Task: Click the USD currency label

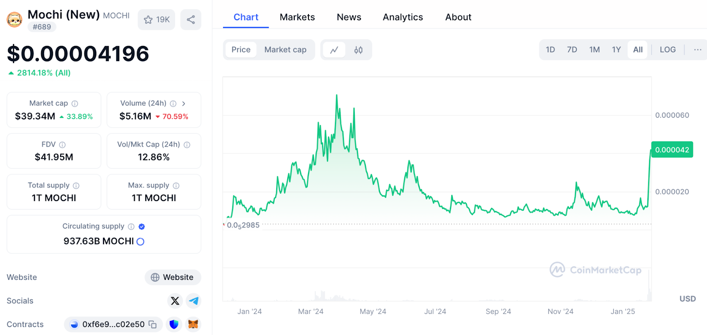Action: 688,299
